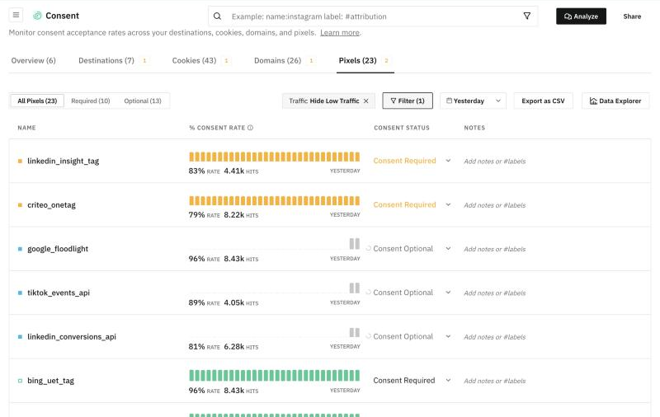The height and width of the screenshot is (417, 660).
Task: Switch to the Domains (26) tab
Action: point(277,60)
